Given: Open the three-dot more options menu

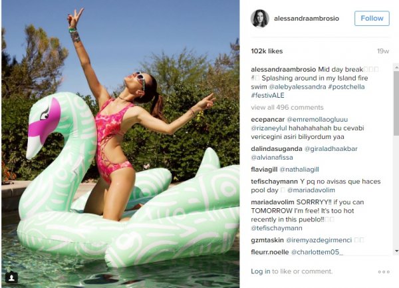Looking at the screenshot, I should (x=384, y=272).
